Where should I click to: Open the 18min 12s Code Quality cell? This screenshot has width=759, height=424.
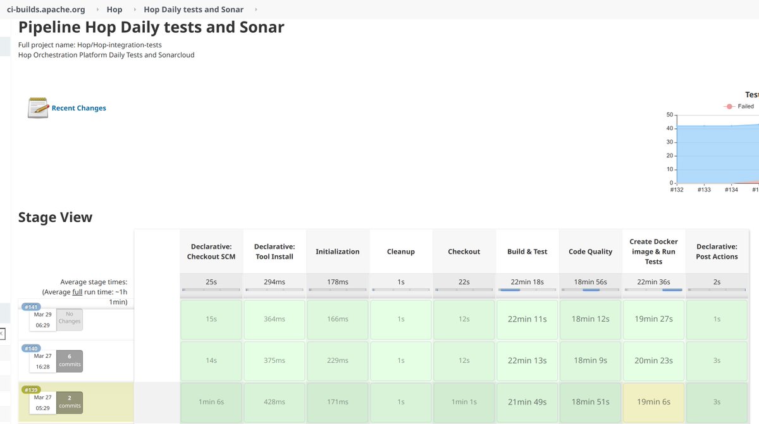(591, 319)
